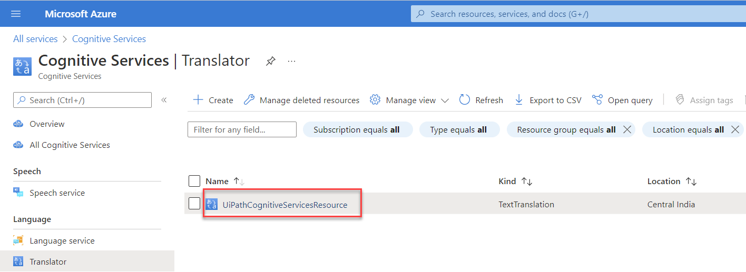Remove the Location filter with X
The height and width of the screenshot is (272, 746).
pyautogui.click(x=735, y=129)
